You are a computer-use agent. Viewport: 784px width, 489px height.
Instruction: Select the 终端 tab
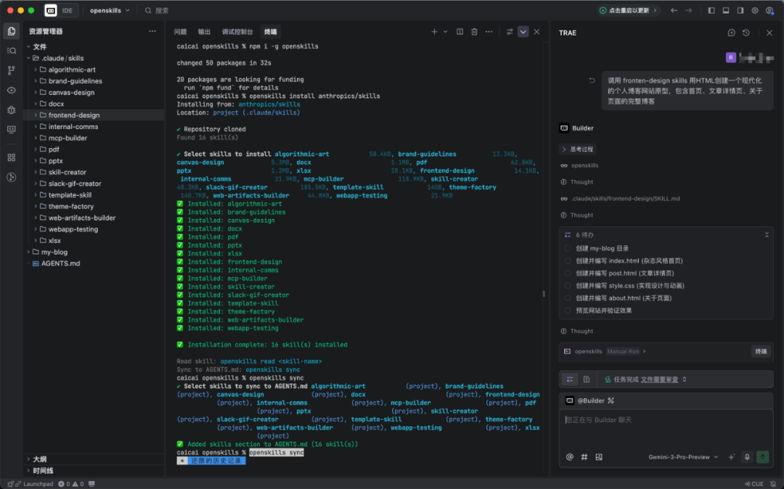(x=271, y=31)
